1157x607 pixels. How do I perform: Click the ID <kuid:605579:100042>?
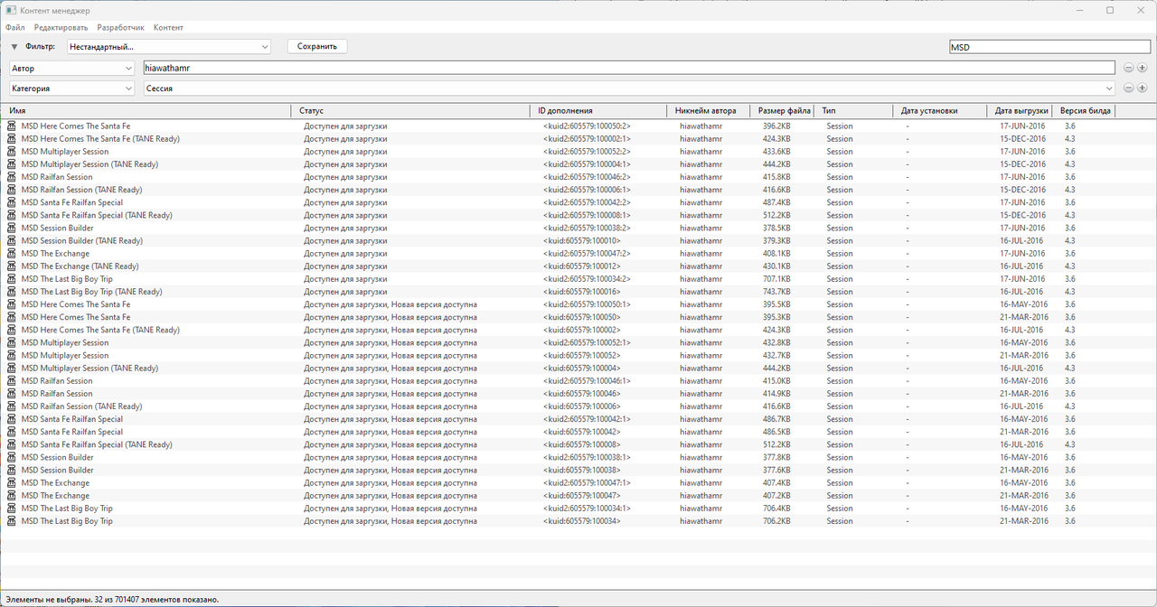(x=581, y=432)
